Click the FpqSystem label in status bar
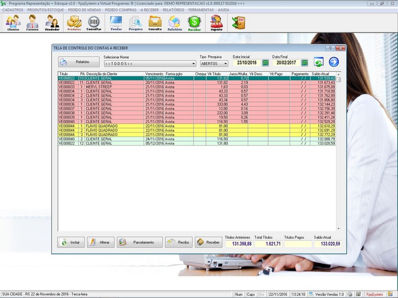Screen dimensions: 398x298 click(375, 294)
